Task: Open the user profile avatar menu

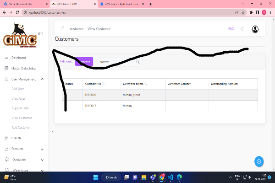Action: click(x=255, y=29)
